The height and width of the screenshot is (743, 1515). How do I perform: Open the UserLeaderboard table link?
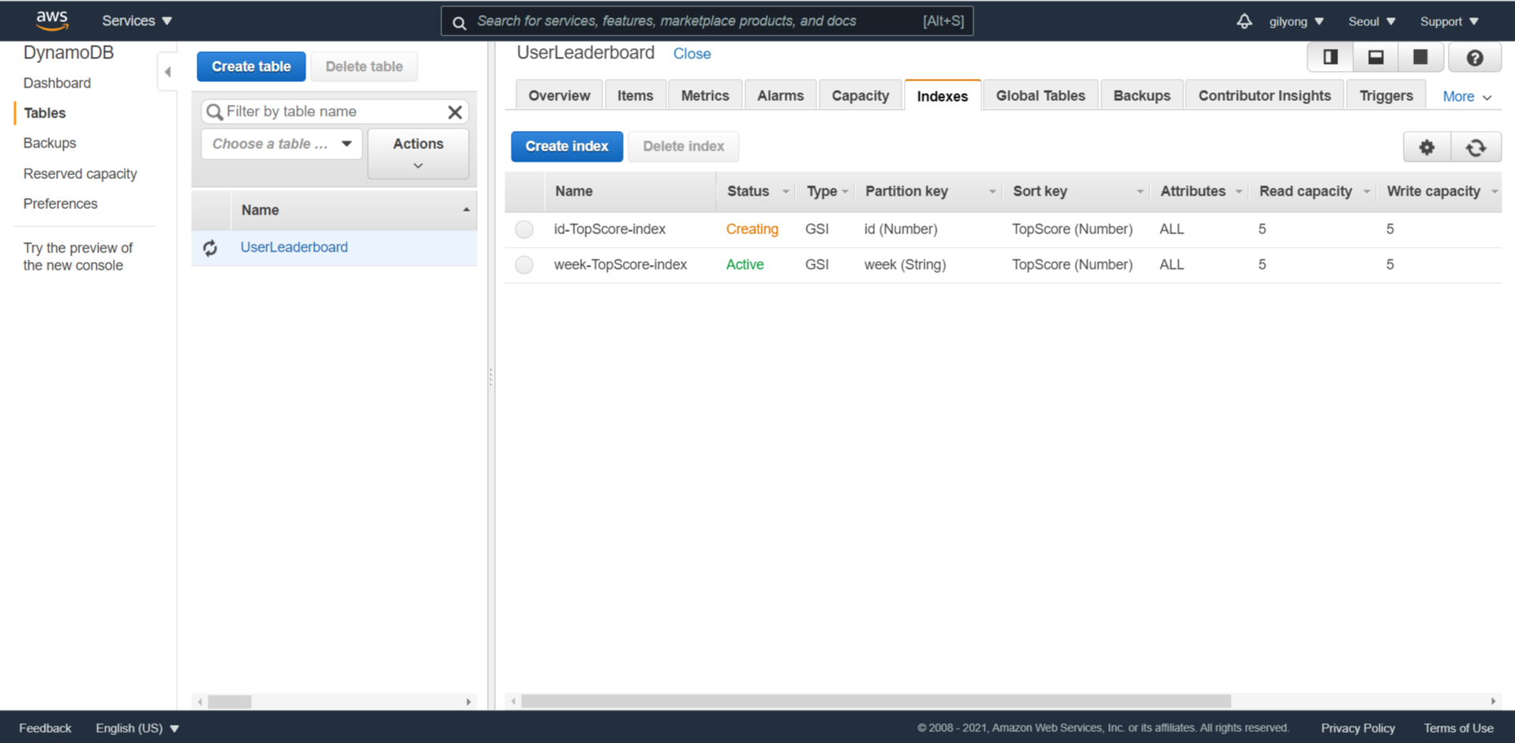pos(294,247)
